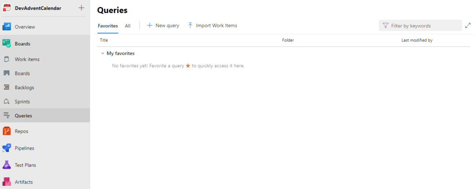Toggle full screen mode with expand arrows
This screenshot has width=476, height=189.
coord(468,26)
